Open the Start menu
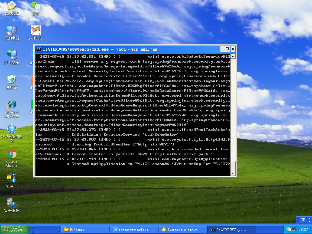Viewport: 312px width, 234px height. (x=14, y=230)
